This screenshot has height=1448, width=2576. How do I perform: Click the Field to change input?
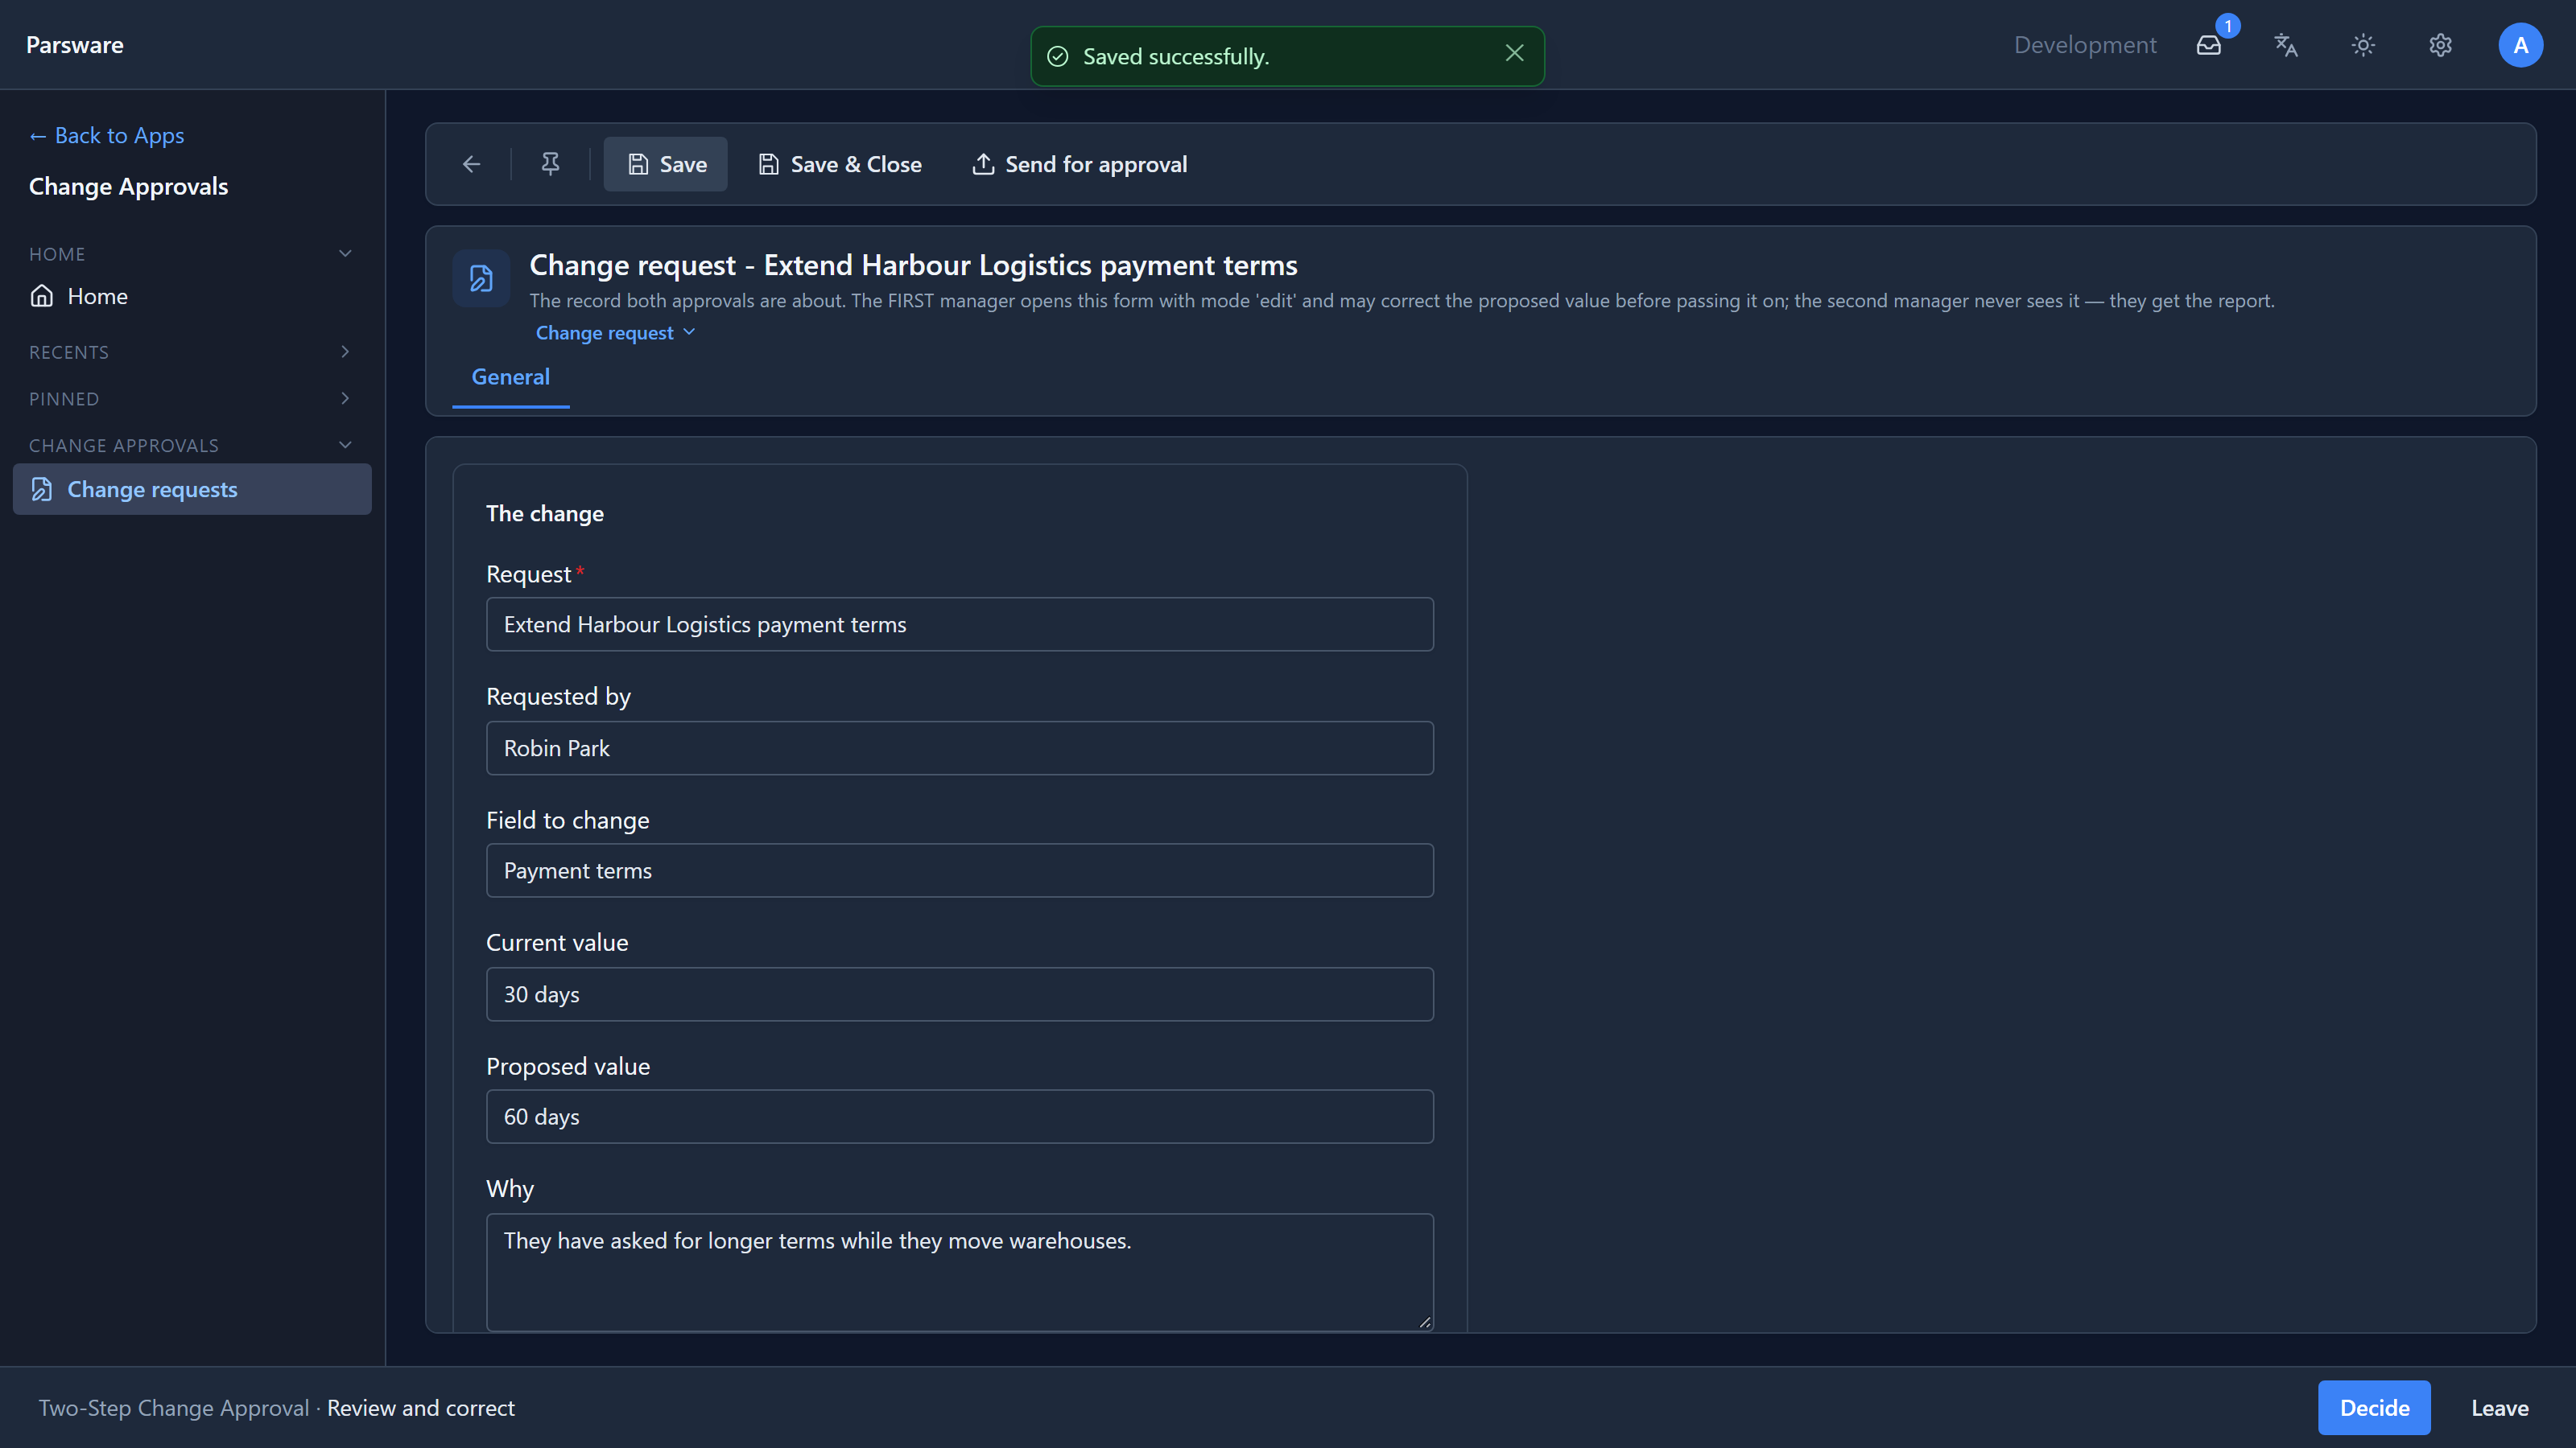(x=959, y=870)
